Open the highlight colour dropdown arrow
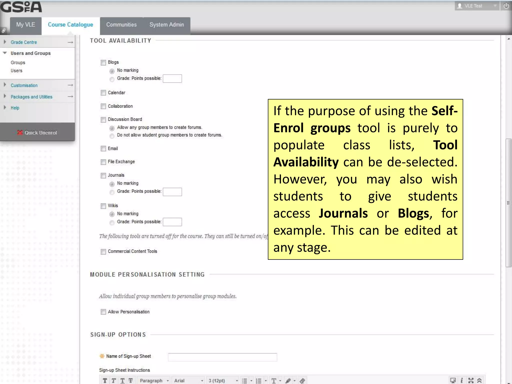This screenshot has width=512, height=384. [294, 381]
